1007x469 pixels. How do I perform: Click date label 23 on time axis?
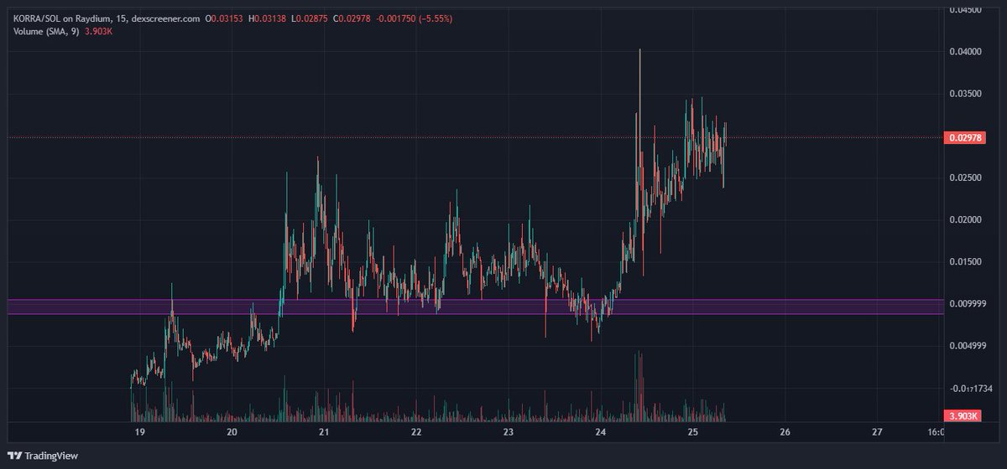pos(509,432)
